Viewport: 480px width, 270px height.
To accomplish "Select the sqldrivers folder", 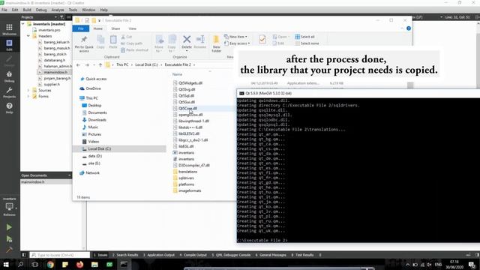I will click(x=186, y=178).
